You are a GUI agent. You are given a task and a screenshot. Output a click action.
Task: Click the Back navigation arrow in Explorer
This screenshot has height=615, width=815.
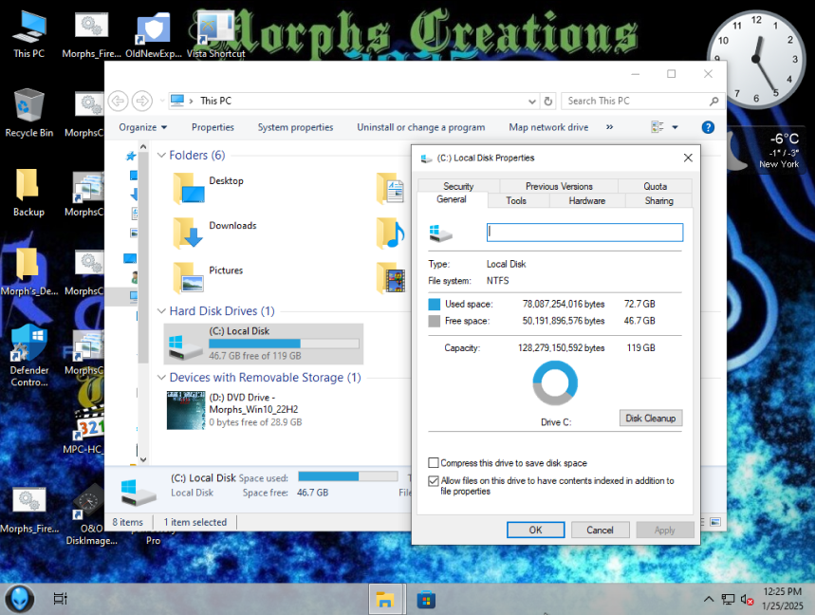[118, 101]
